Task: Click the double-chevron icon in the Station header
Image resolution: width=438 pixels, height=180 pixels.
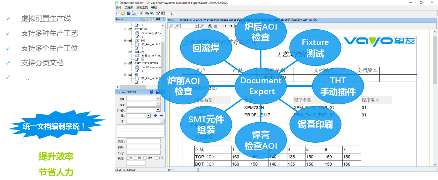Action: [x=151, y=92]
